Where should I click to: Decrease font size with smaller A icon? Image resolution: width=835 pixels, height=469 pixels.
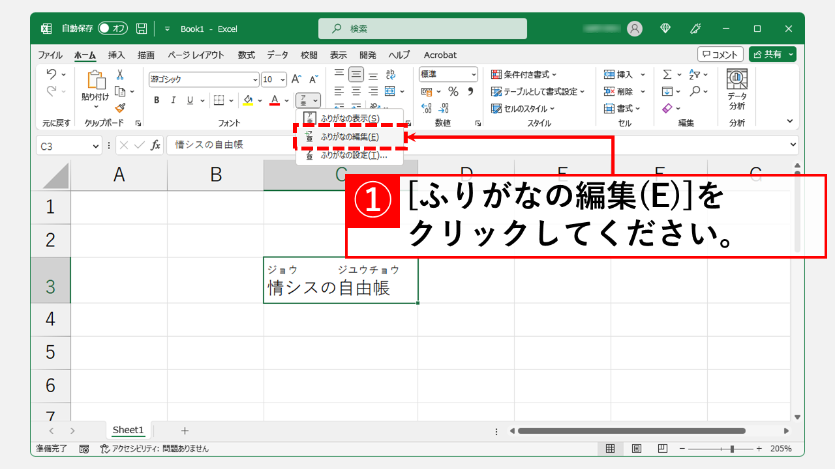[x=314, y=79]
